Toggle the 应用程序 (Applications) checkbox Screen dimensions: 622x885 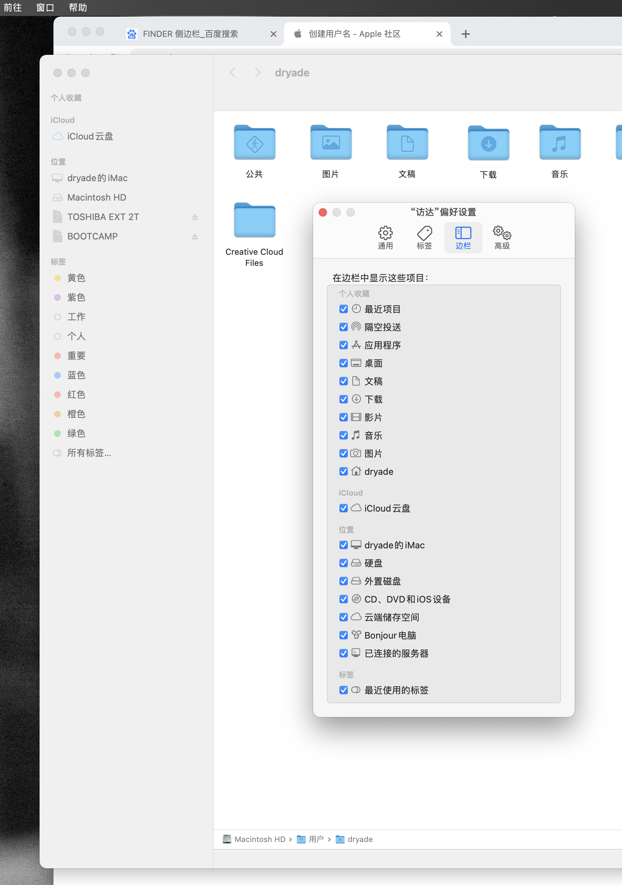click(x=343, y=345)
